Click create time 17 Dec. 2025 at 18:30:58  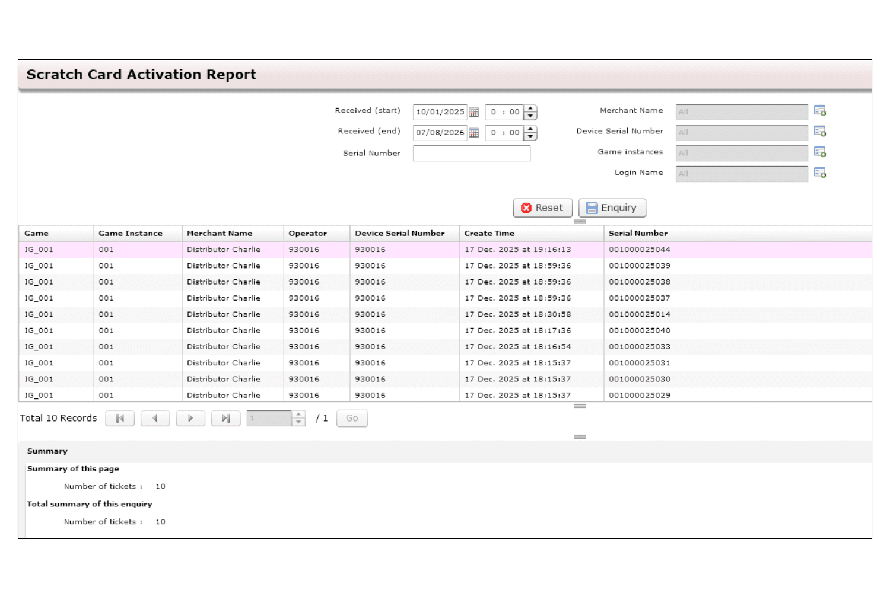(518, 314)
